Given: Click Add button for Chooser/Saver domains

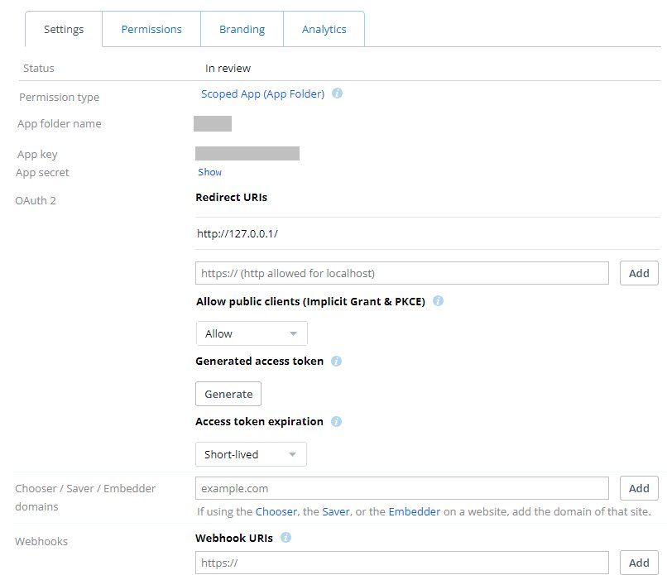Looking at the screenshot, I should [x=639, y=488].
